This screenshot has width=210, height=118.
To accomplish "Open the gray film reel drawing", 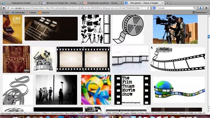I will pyautogui.click(x=128, y=29).
